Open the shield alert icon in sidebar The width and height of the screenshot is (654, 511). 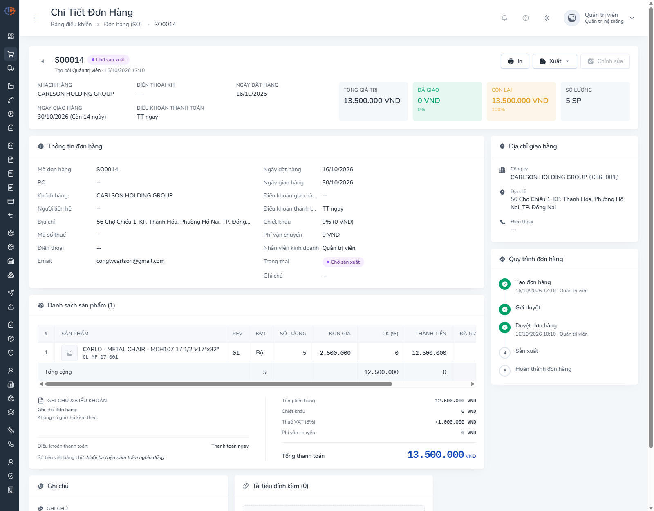coord(11,352)
